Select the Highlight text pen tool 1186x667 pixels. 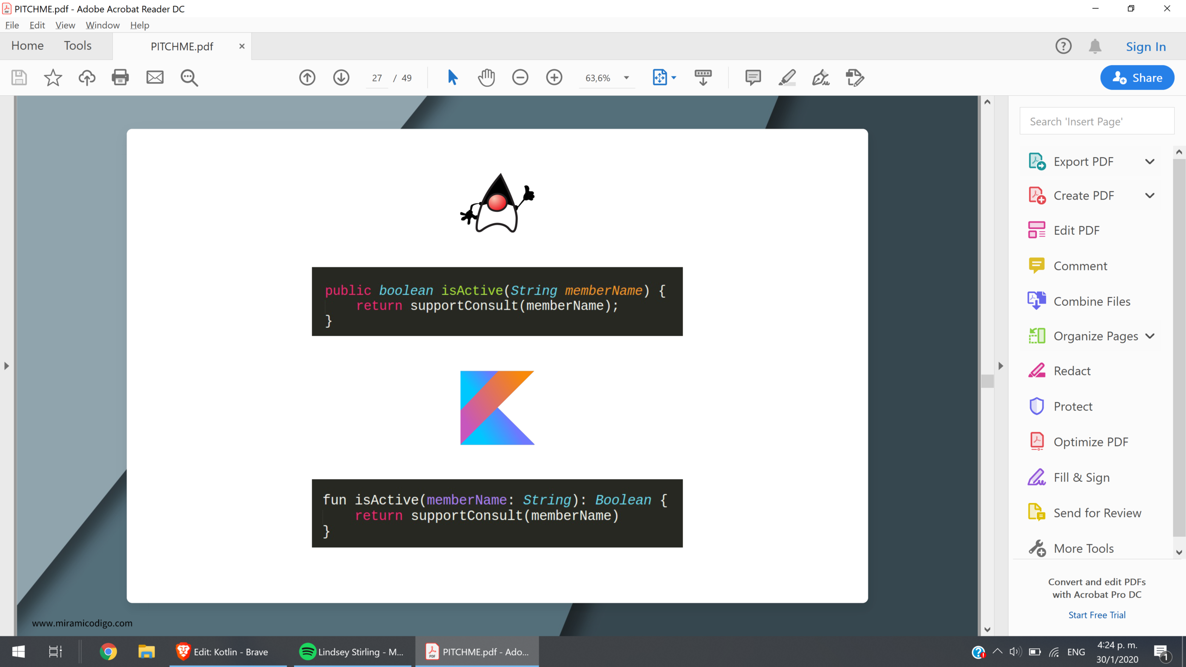(787, 78)
